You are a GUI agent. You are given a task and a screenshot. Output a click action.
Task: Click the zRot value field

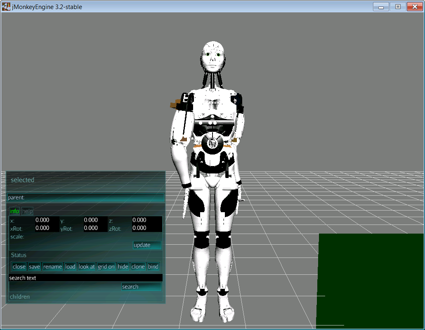click(147, 228)
